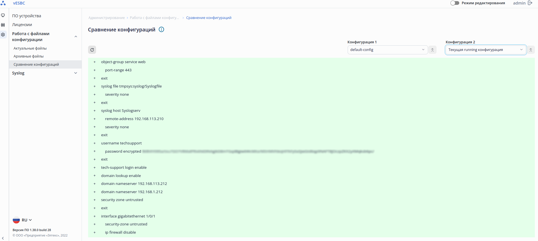Screen dimensions: 538x241
Task: Click upload icon beside Конфигурация 1
Action: pos(432,50)
